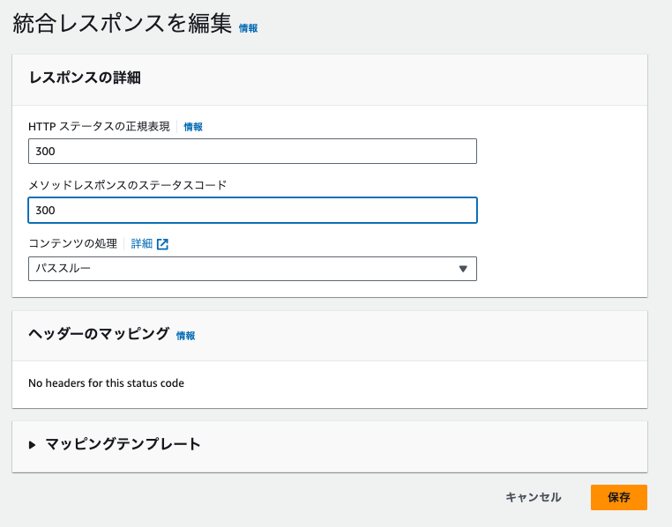Open 情報 link next to page title

tap(249, 28)
